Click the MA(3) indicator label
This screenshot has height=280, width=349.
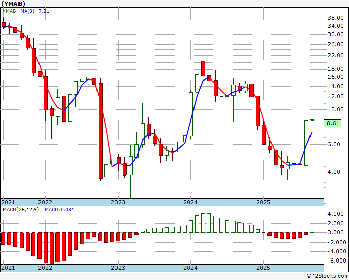click(27, 11)
